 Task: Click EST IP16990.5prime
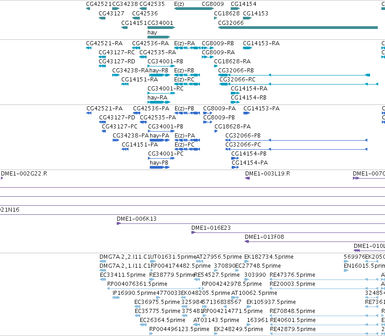point(134,293)
